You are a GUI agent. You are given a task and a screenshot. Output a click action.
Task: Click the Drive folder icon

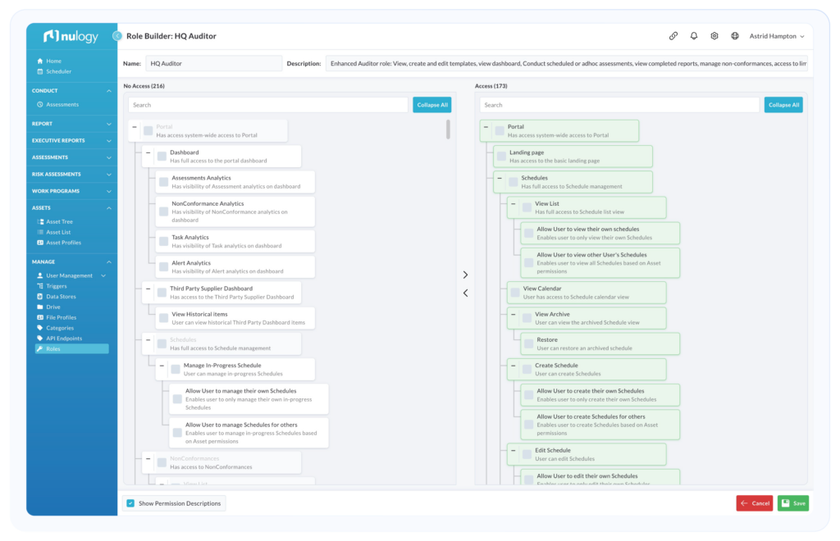pos(39,307)
